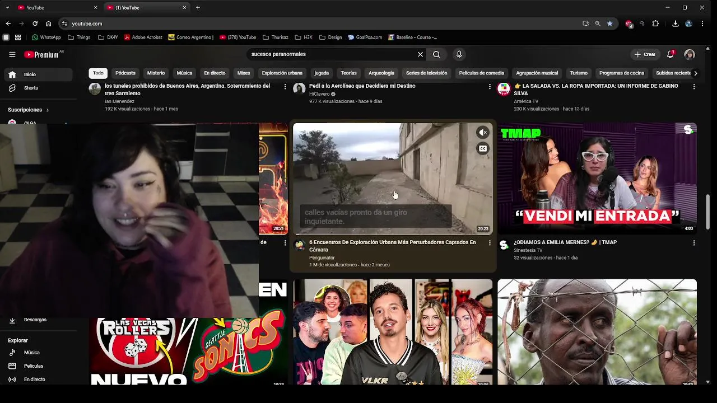Open the YouTube hamburger guide menu
This screenshot has width=717, height=403.
(x=12, y=54)
